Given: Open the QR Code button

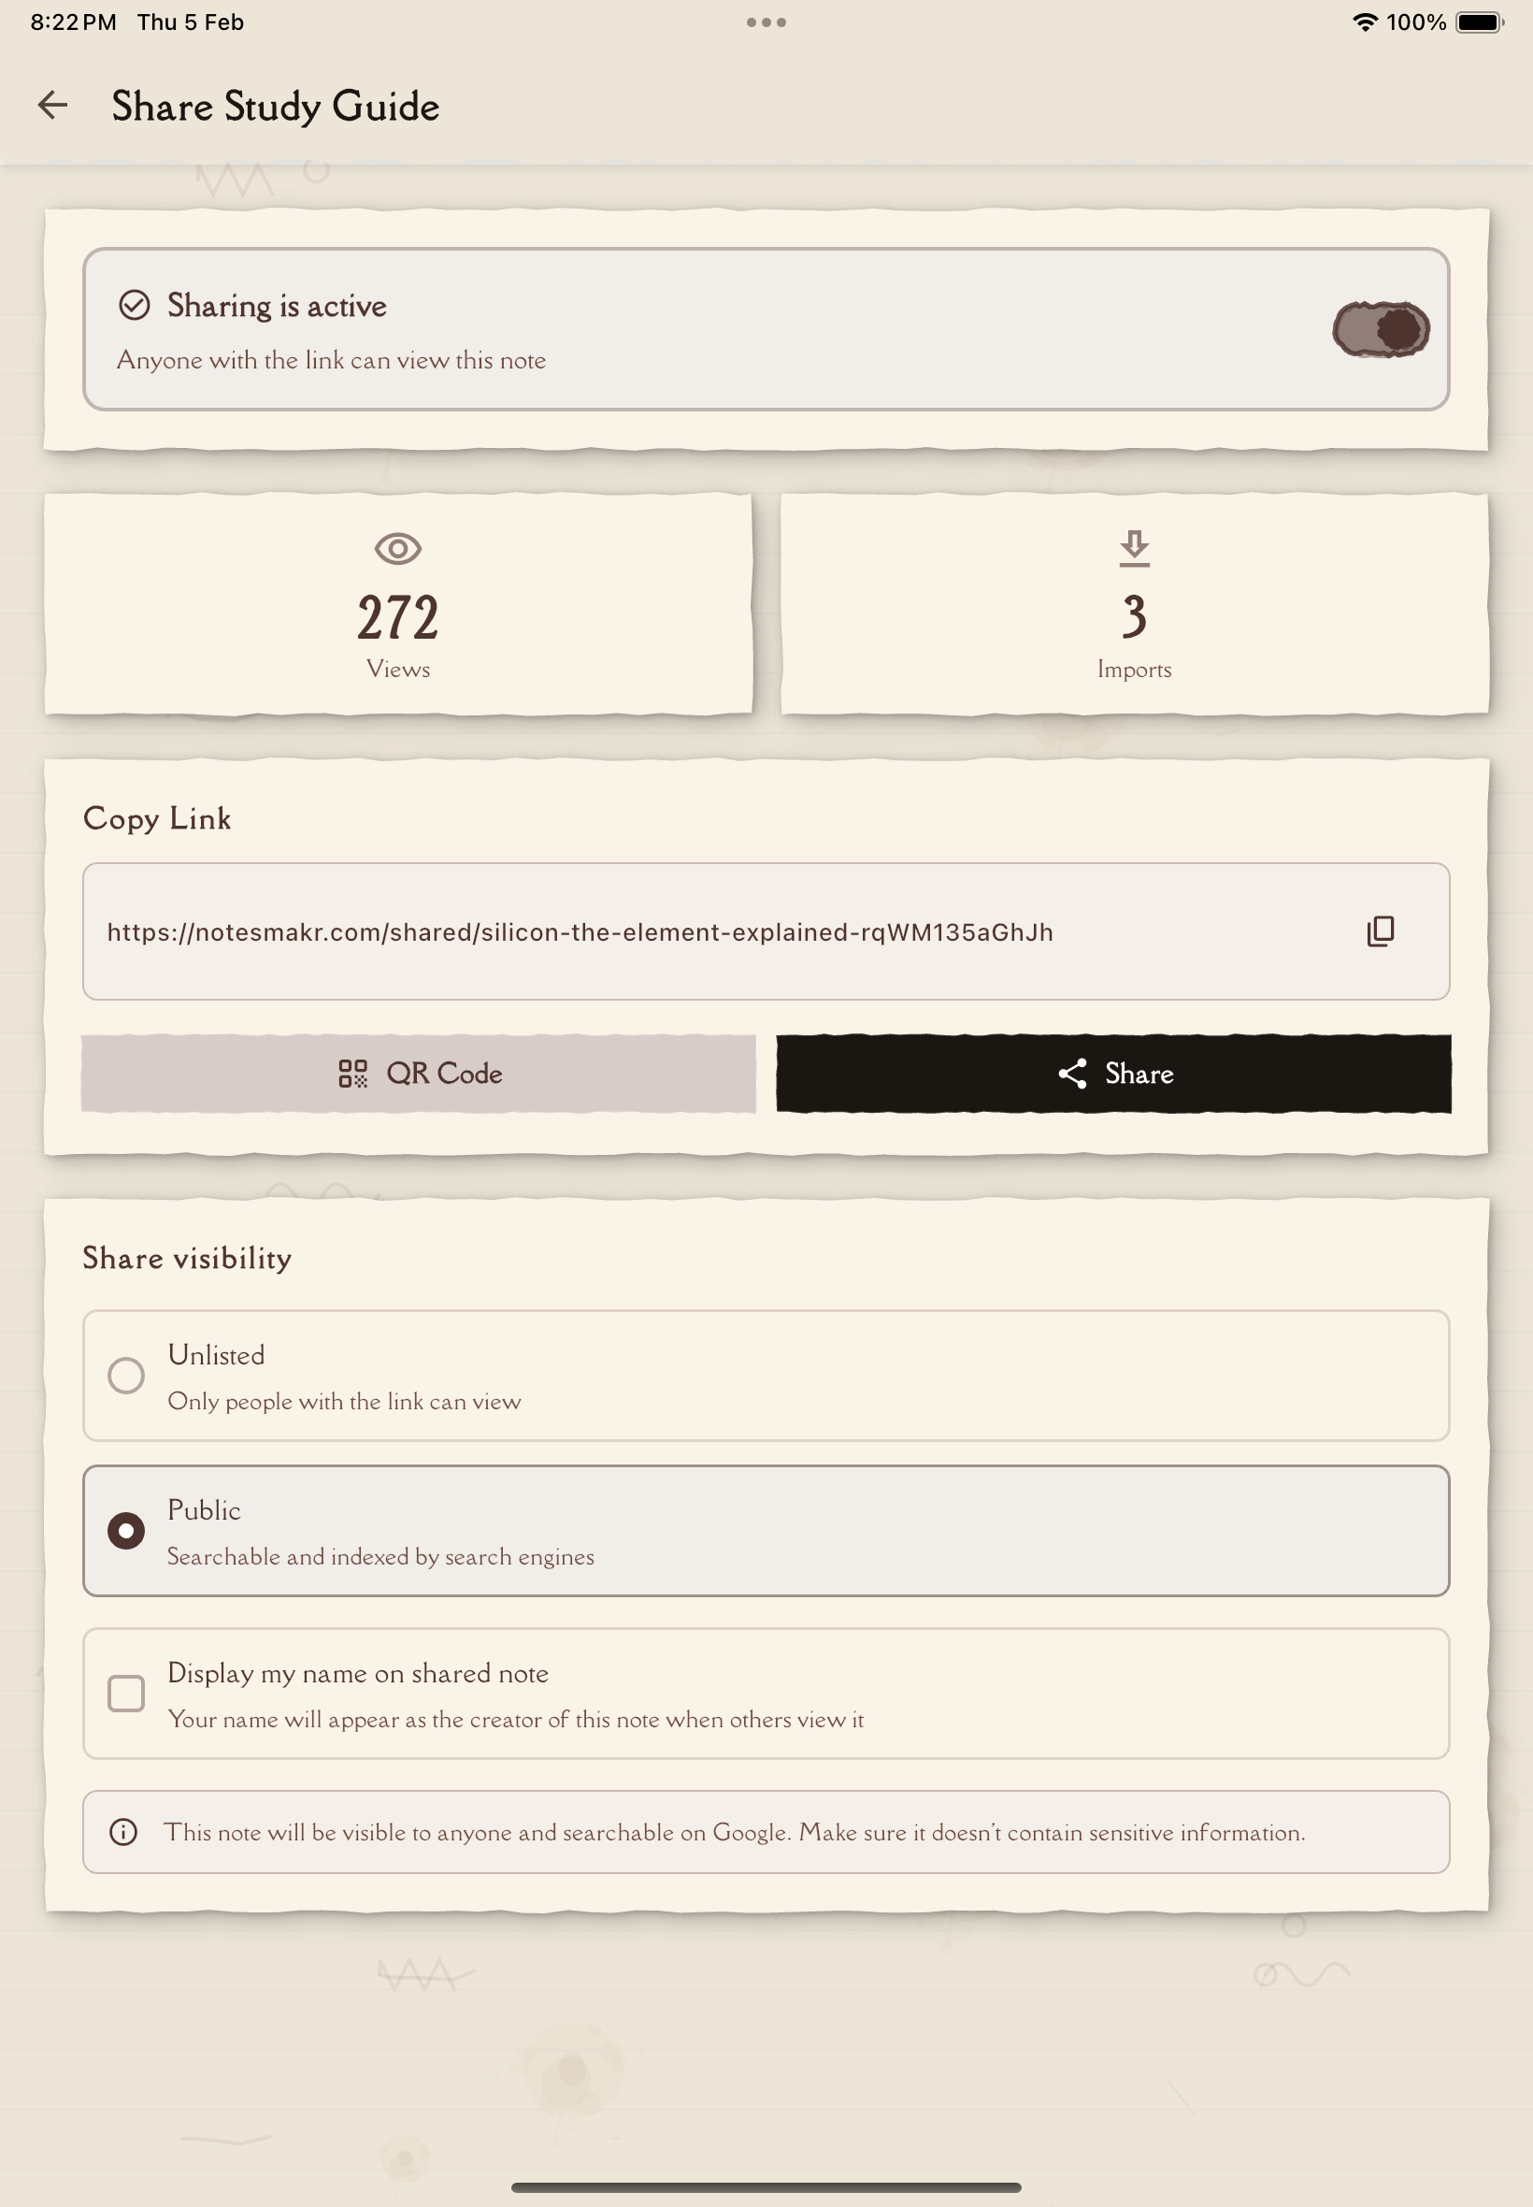Looking at the screenshot, I should click(x=419, y=1074).
